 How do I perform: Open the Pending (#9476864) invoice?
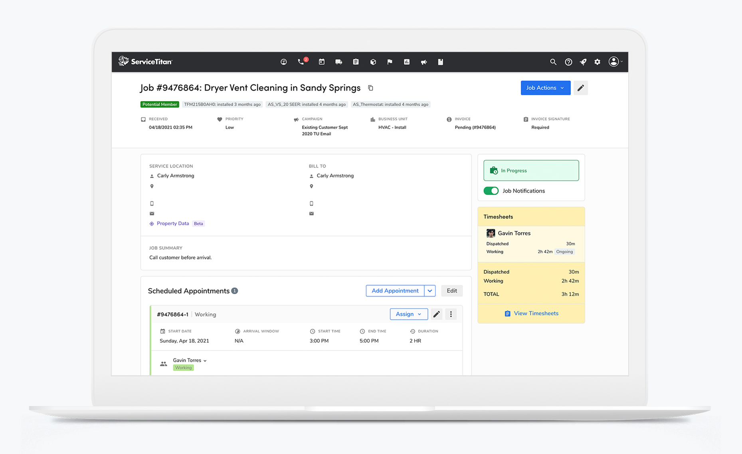[x=475, y=127]
